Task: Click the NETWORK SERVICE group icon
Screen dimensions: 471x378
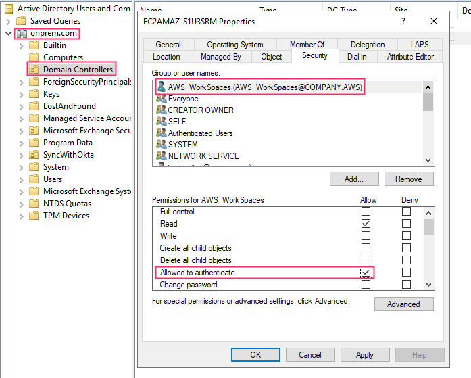Action: [162, 156]
